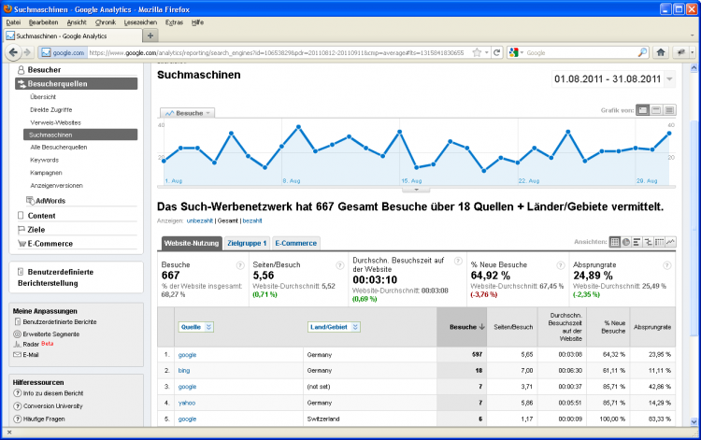Show only 'bezahlt' traffic
Screen dimensions: 701x440
click(x=252, y=220)
